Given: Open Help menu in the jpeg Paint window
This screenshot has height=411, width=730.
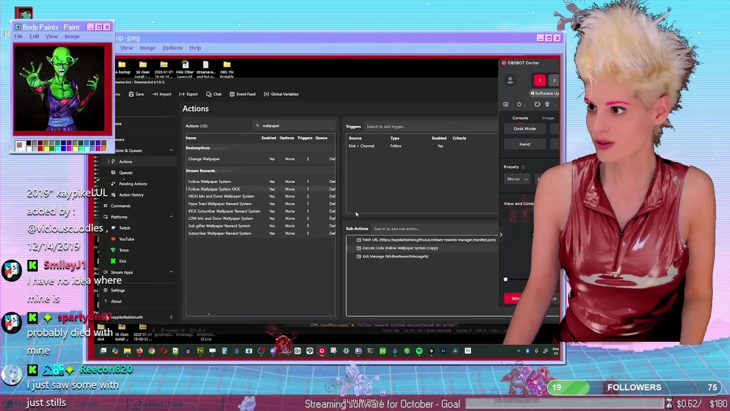Looking at the screenshot, I should (x=195, y=48).
